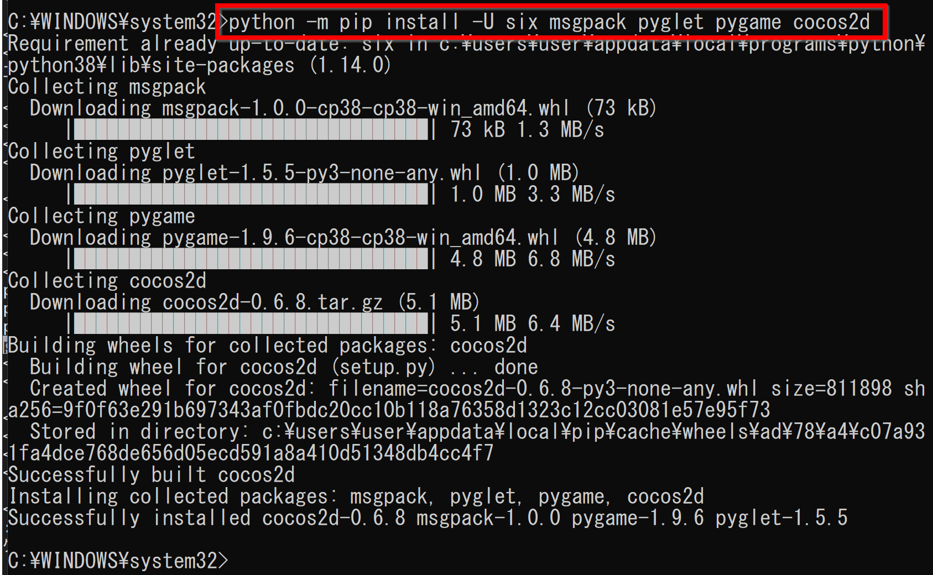Click the highlighted pip install command line
Image resolution: width=933 pixels, height=575 pixels.
(x=549, y=23)
